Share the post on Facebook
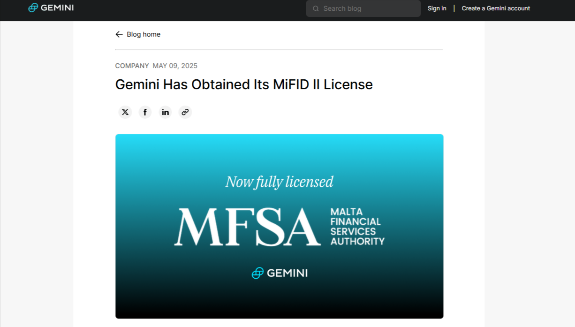 tap(145, 112)
